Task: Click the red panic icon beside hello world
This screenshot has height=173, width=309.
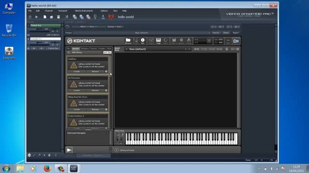Action: [111, 17]
